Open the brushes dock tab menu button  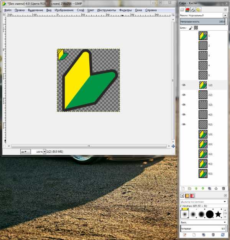225,195
